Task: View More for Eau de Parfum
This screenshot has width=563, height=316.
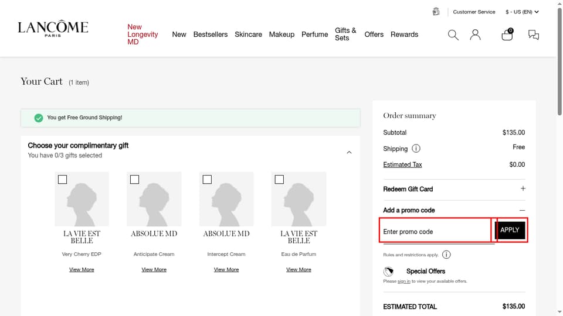Action: tap(299, 269)
